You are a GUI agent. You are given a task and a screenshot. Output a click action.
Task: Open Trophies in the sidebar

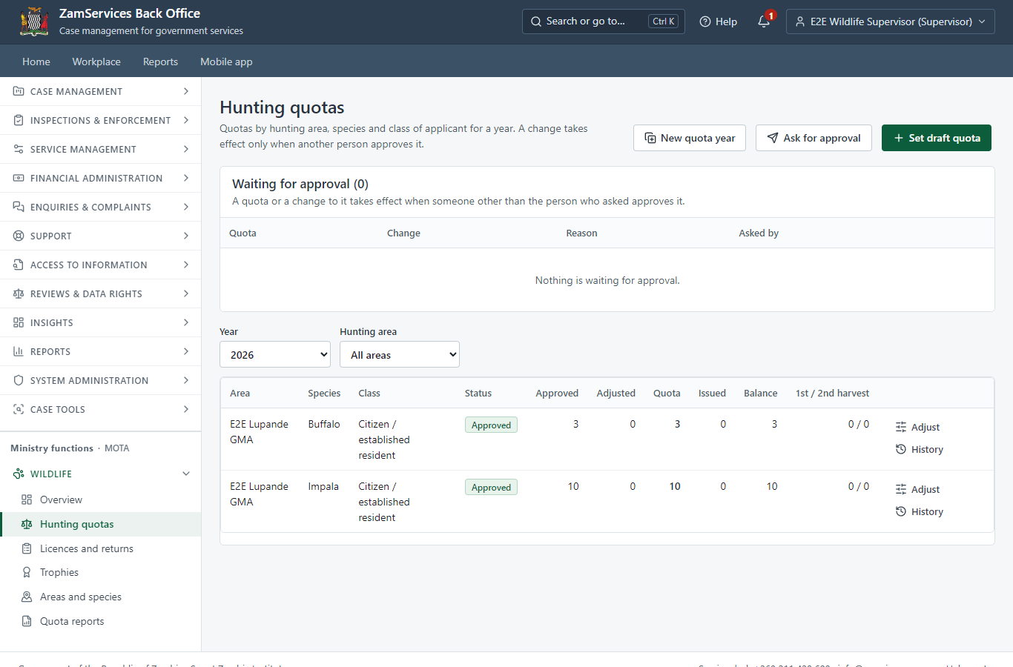click(101, 572)
